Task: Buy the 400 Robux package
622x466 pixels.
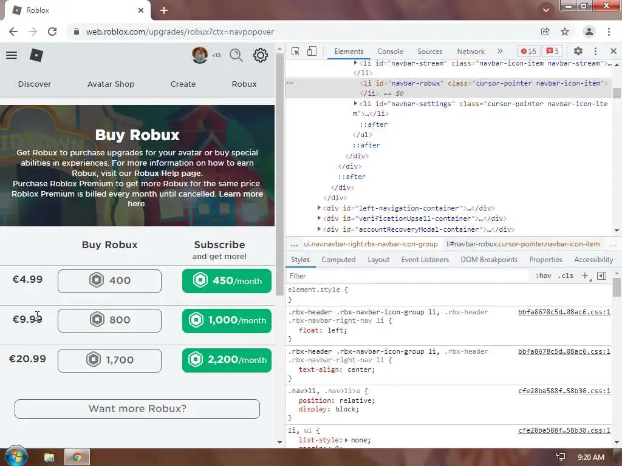Action: (x=109, y=281)
